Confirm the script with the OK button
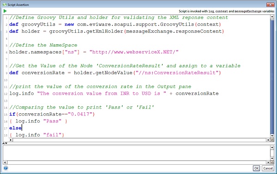Screen dimensions: 277x174 [256, 168]
